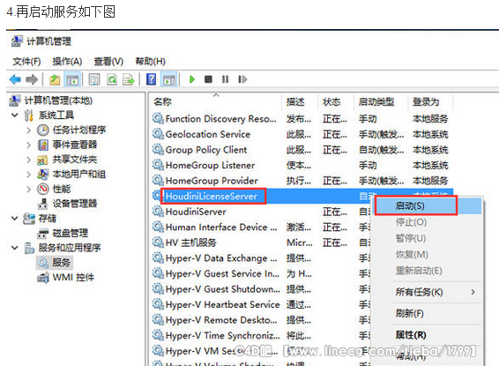Click the Export List toolbar icon
This screenshot has width=499, height=366.
point(129,79)
